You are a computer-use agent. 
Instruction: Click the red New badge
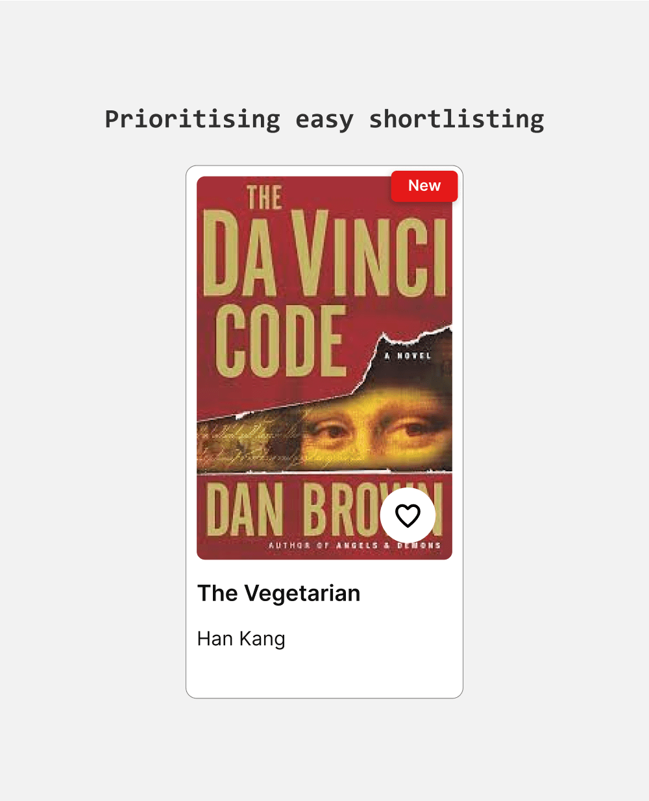point(424,186)
